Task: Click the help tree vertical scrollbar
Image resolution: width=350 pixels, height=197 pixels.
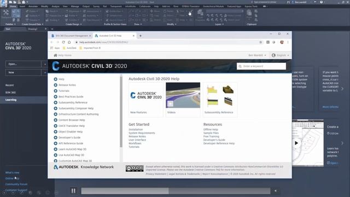Action: tap(121, 112)
